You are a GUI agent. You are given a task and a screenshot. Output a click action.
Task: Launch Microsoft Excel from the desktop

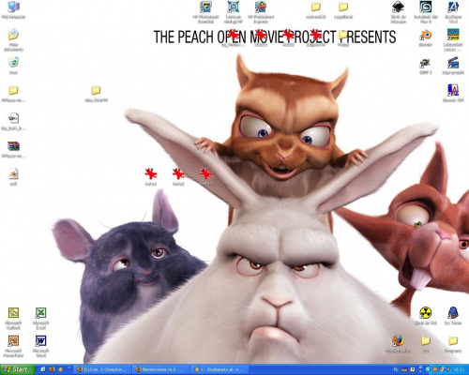point(40,313)
